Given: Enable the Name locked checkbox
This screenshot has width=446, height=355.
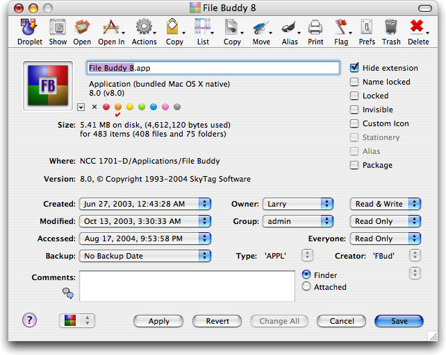Looking at the screenshot, I should pyautogui.click(x=354, y=82).
